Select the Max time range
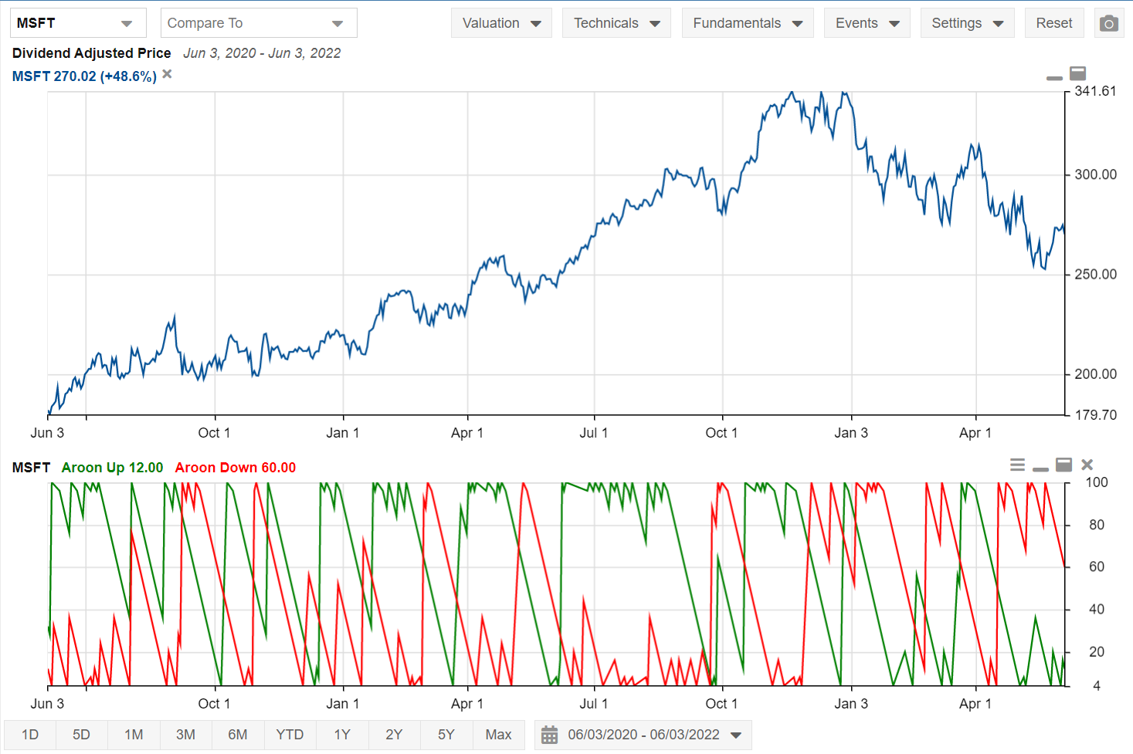 499,735
